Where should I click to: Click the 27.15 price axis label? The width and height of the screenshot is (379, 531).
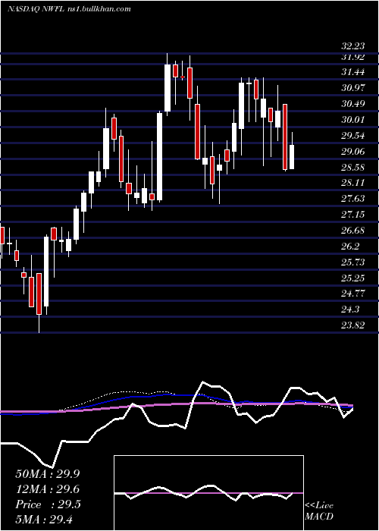pyautogui.click(x=353, y=215)
